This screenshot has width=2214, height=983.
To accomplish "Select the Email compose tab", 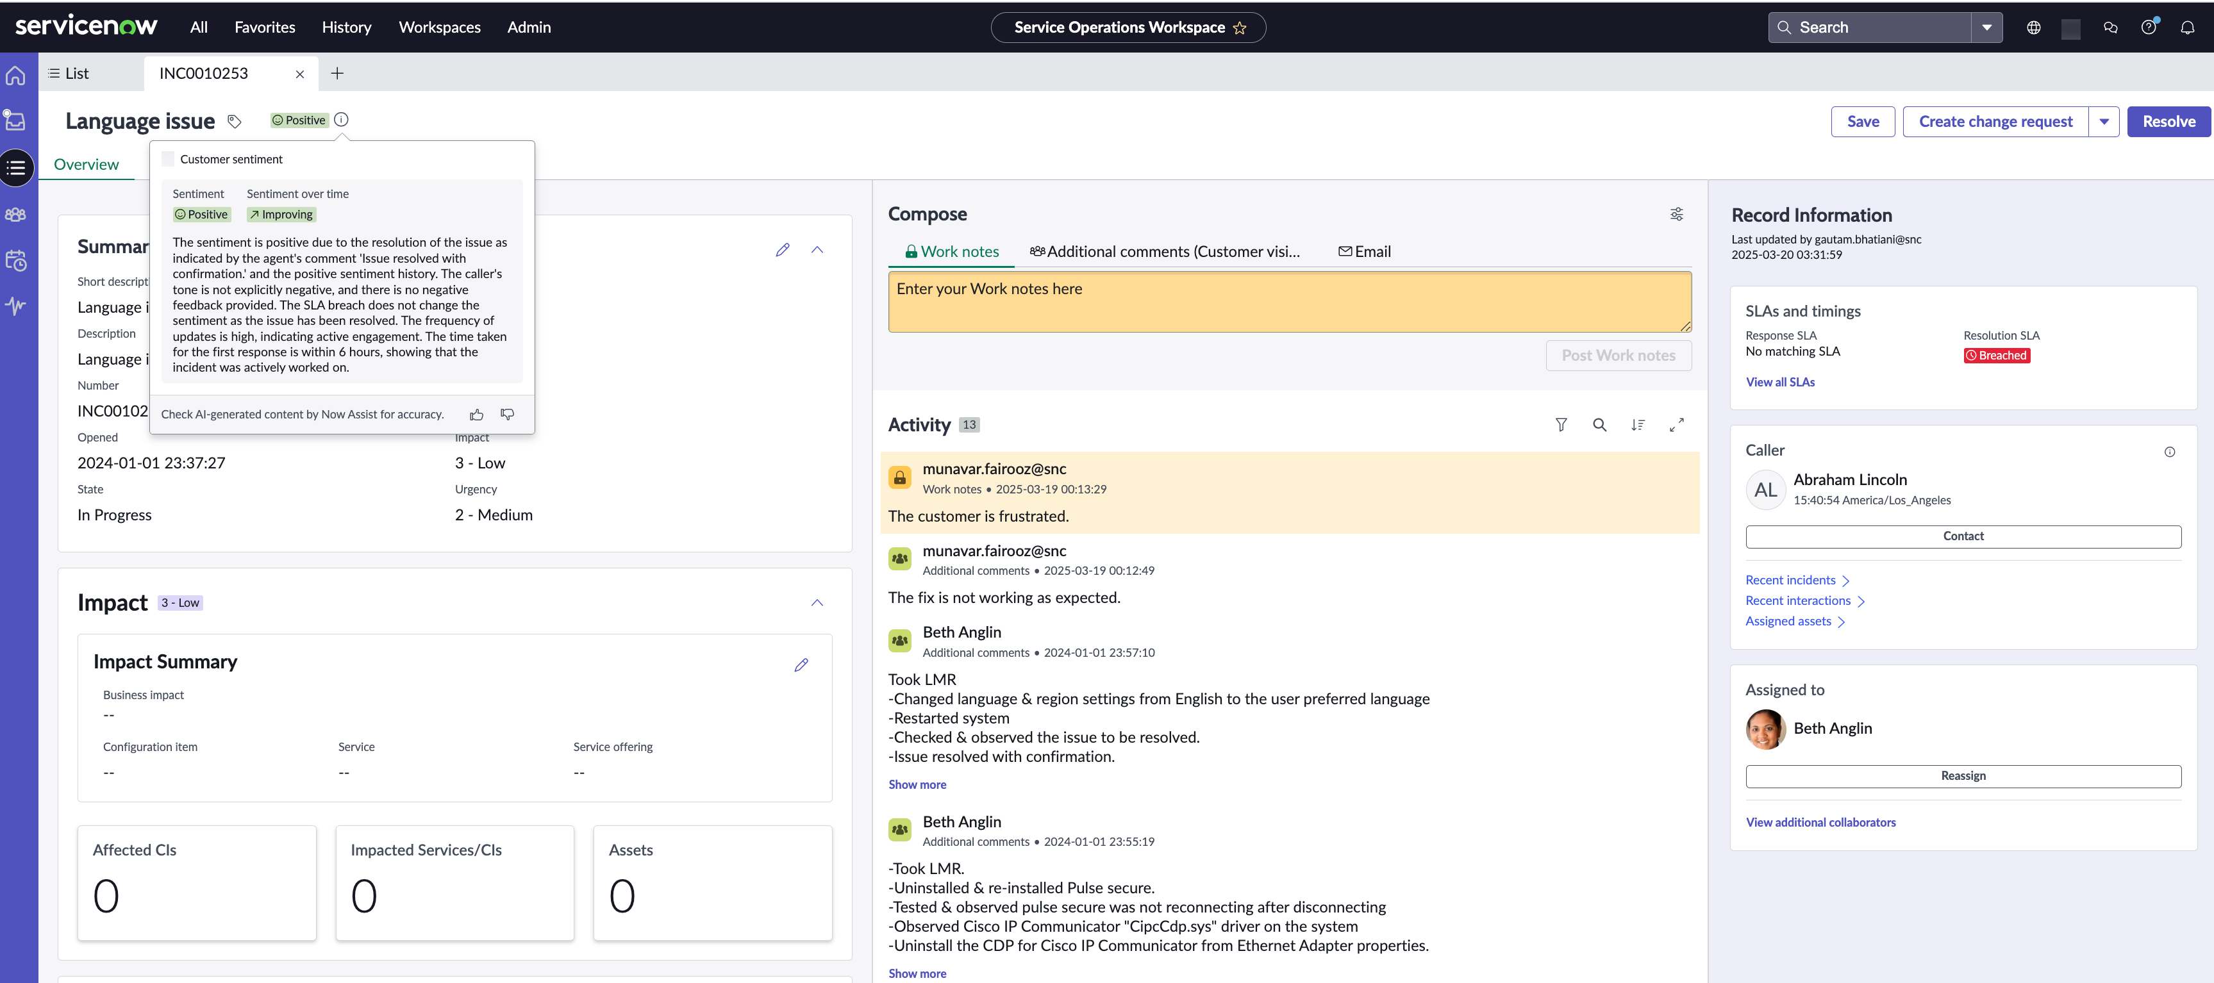I will coord(1364,252).
